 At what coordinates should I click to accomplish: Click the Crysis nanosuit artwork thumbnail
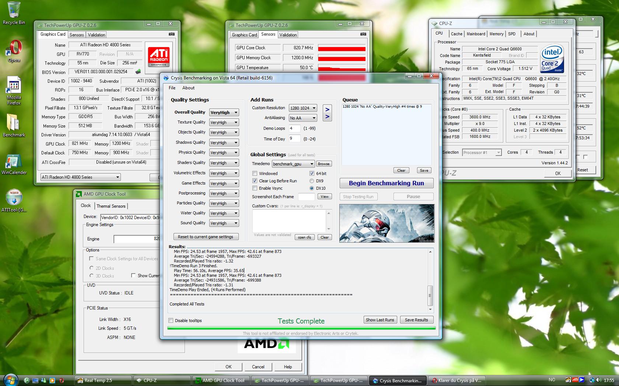pos(387,223)
